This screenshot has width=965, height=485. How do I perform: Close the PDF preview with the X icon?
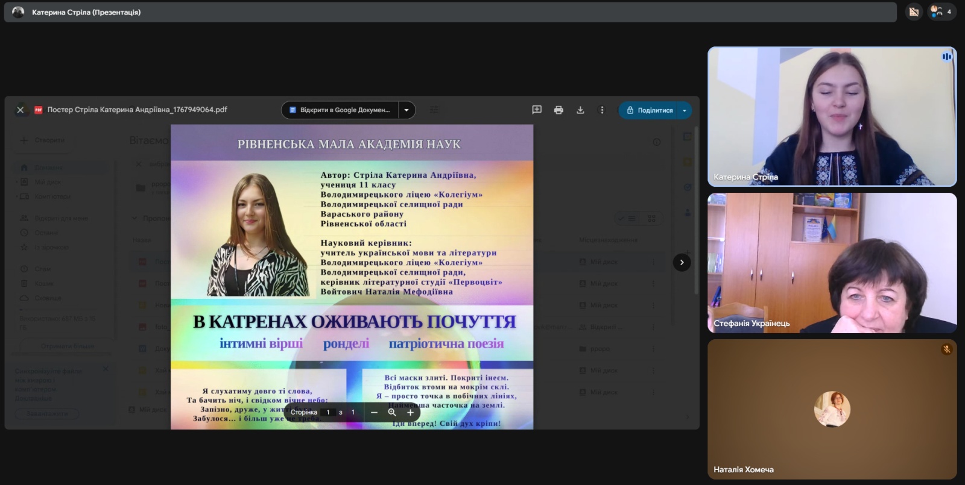coord(20,110)
